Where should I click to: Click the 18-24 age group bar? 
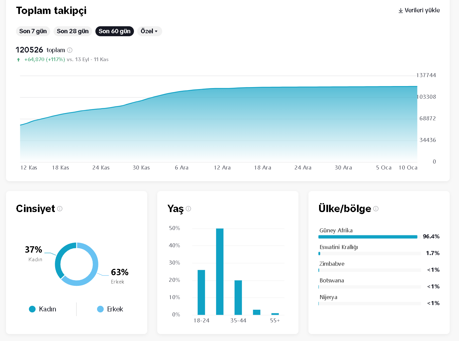coord(201,292)
